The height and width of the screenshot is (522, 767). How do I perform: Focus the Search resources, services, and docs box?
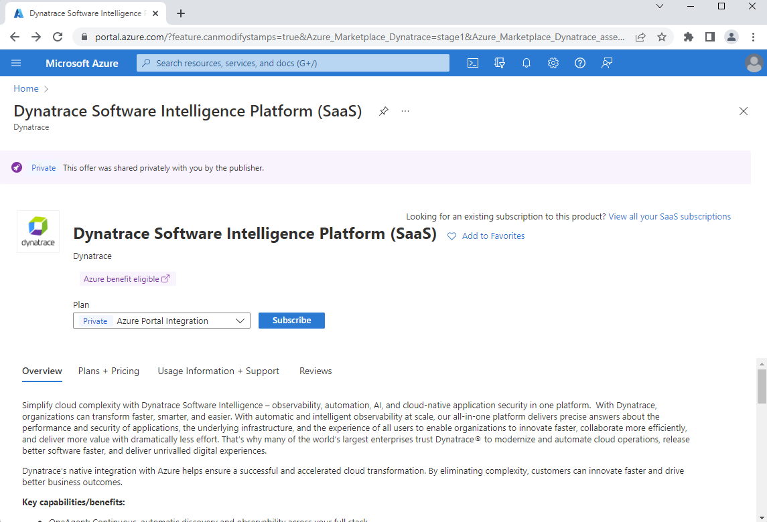(293, 63)
